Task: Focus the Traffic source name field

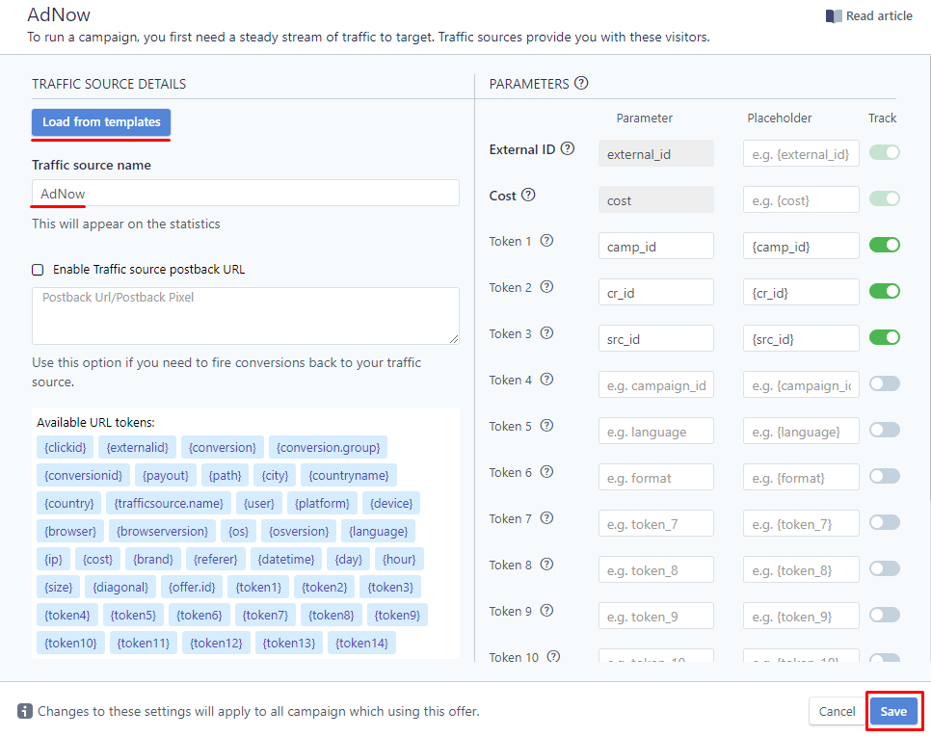Action: pyautogui.click(x=245, y=193)
